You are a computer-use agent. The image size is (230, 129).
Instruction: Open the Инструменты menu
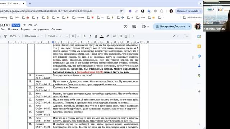coord(41,29)
